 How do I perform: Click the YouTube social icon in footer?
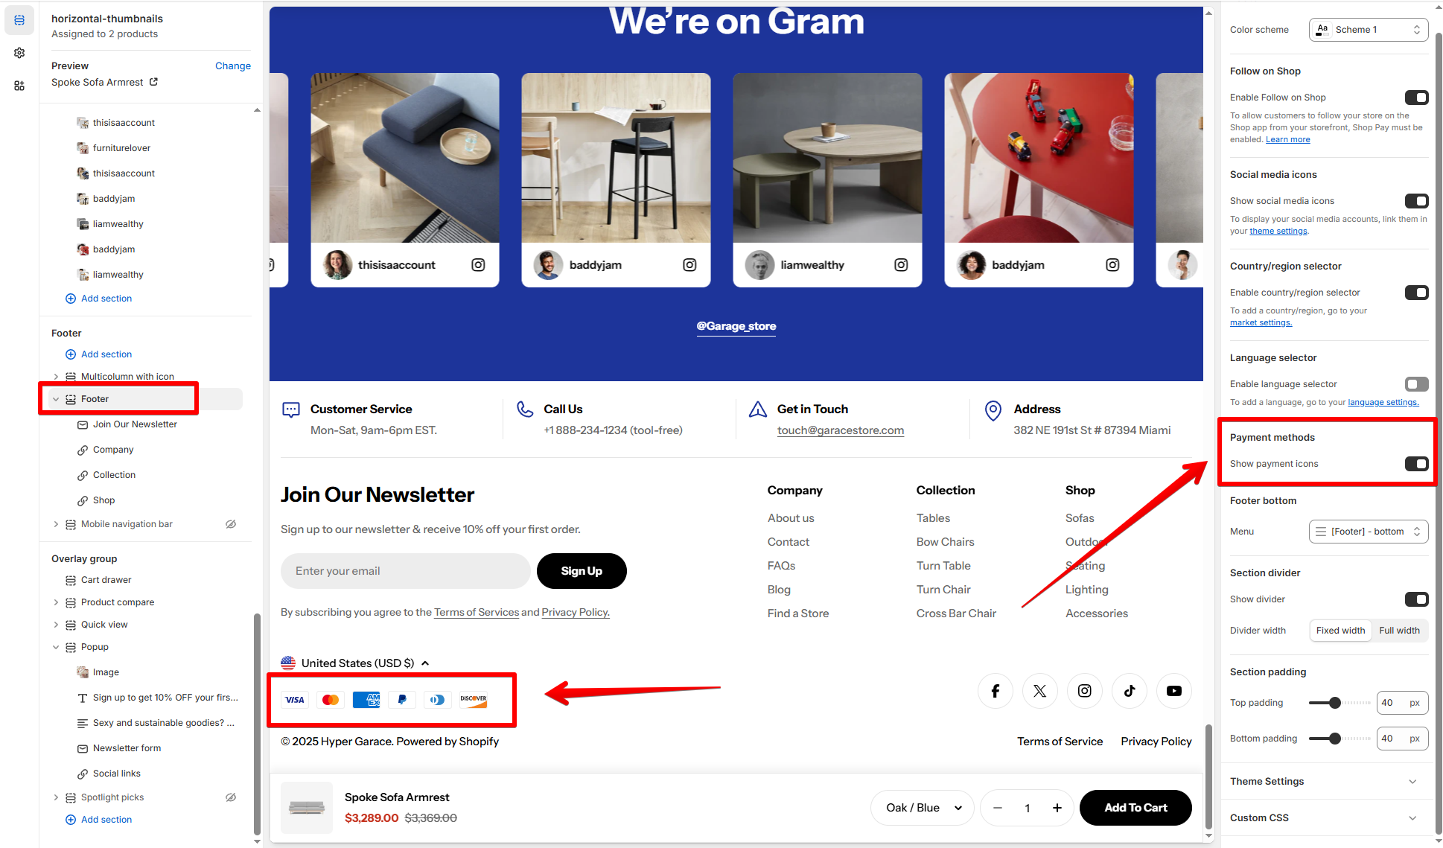(x=1174, y=691)
